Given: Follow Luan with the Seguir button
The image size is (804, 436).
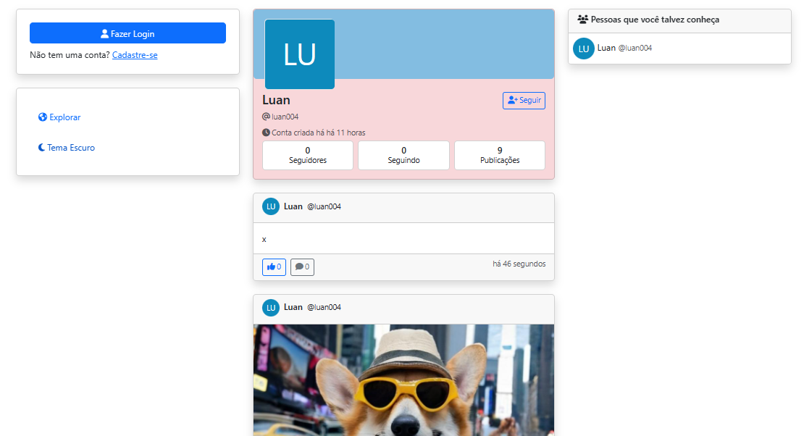Looking at the screenshot, I should point(524,101).
